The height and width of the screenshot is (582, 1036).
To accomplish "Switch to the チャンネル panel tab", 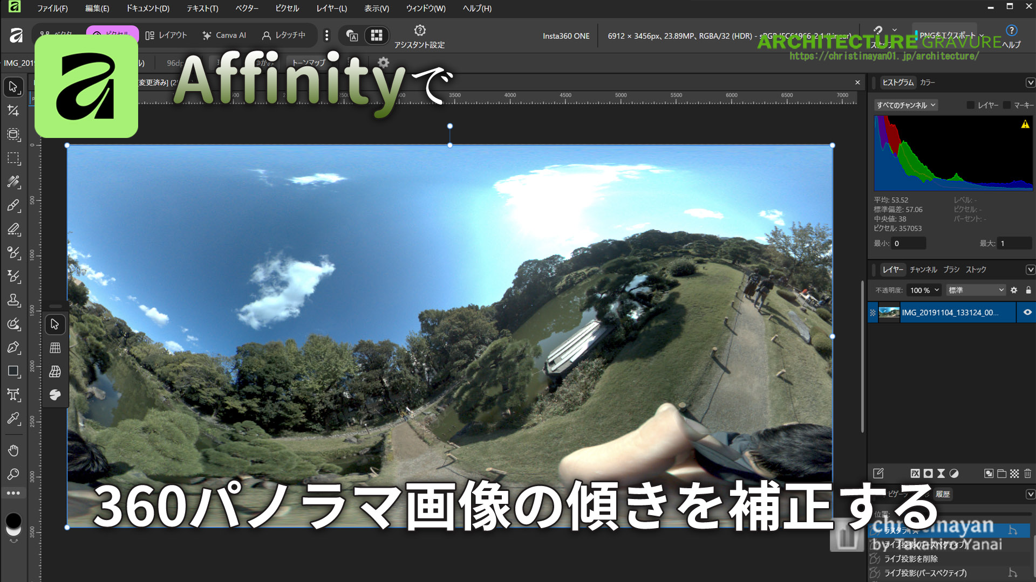I will coord(923,269).
